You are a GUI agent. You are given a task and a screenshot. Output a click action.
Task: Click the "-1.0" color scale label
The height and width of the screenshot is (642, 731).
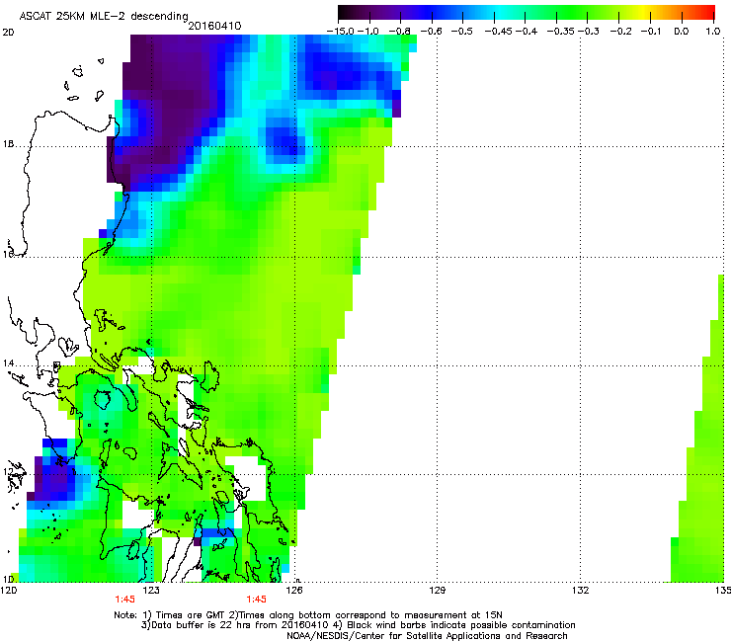(368, 32)
